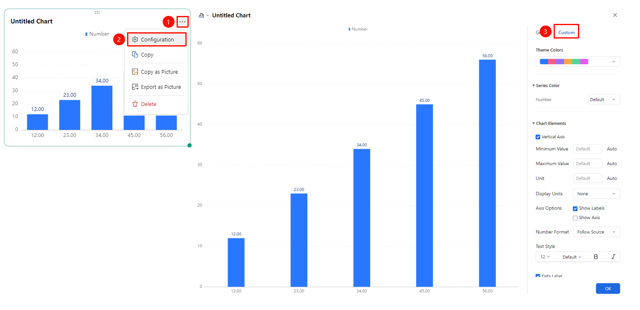Image resolution: width=640 pixels, height=310 pixels.
Task: Open the Theme Colors dropdown
Action: [578, 62]
